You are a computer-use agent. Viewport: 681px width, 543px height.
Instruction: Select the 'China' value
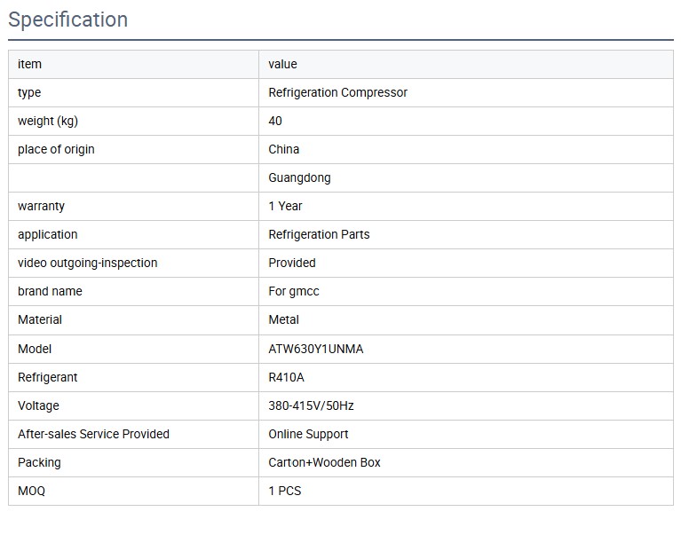(x=284, y=149)
